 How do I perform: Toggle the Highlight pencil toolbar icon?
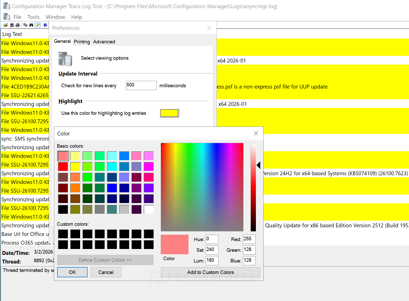38,25
